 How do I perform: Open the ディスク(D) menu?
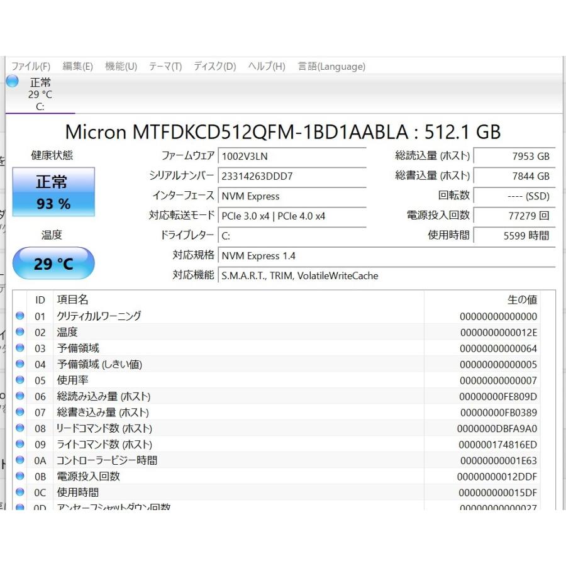point(215,67)
